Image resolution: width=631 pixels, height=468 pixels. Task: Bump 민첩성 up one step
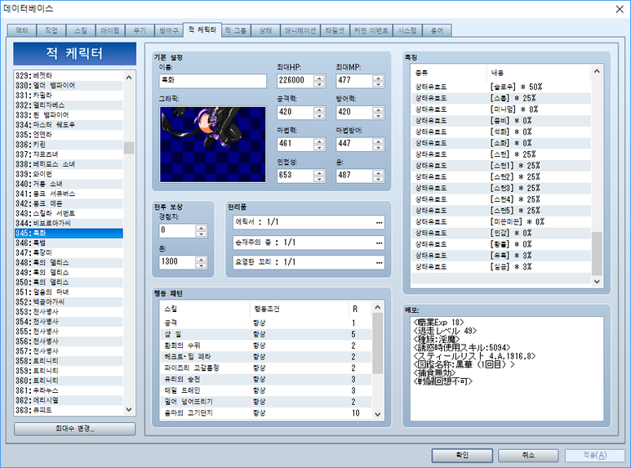tap(319, 173)
